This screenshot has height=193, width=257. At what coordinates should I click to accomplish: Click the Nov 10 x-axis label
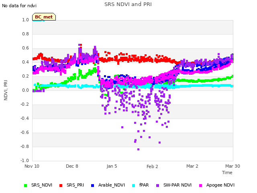tap(32, 166)
